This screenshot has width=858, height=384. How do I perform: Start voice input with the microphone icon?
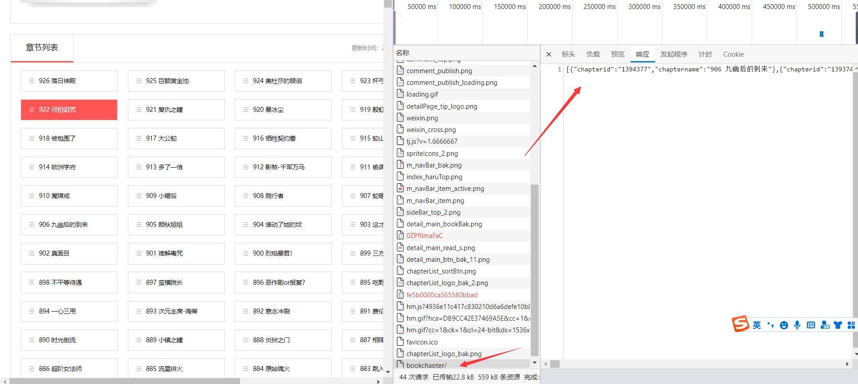[x=797, y=325]
